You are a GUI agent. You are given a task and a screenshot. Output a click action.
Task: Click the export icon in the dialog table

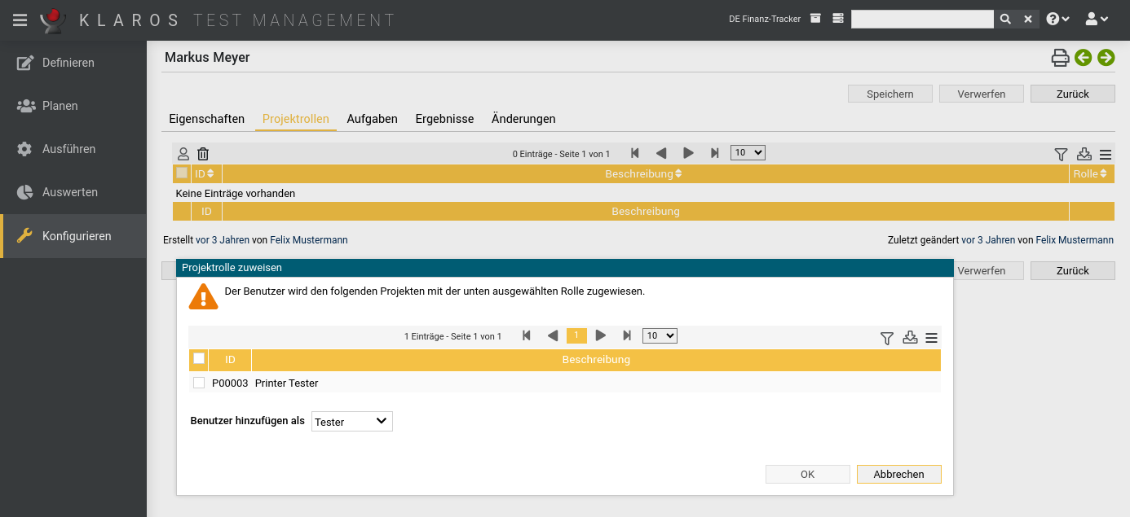910,337
